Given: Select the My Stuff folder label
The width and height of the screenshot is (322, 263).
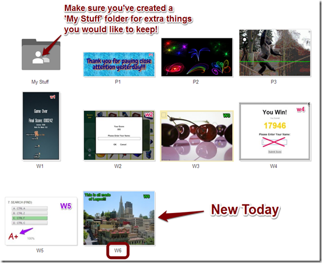Looking at the screenshot, I should (x=40, y=82).
